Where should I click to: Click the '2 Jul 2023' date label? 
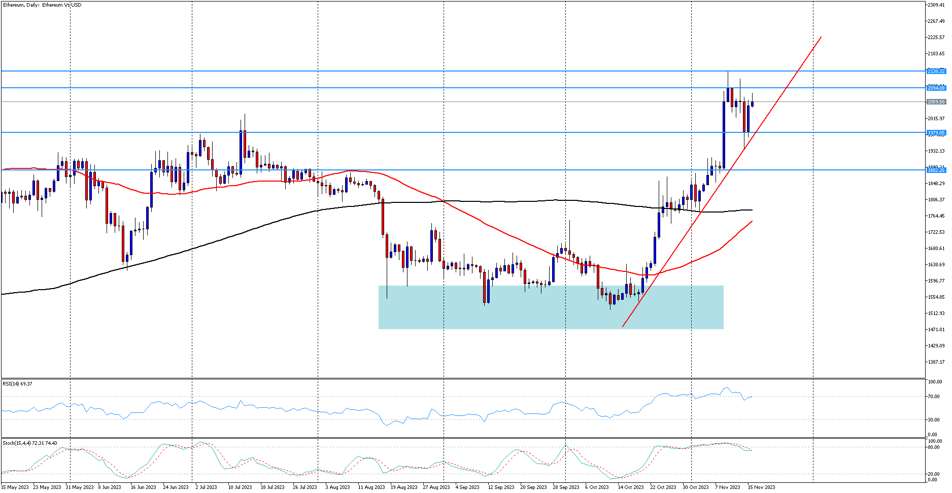click(207, 487)
